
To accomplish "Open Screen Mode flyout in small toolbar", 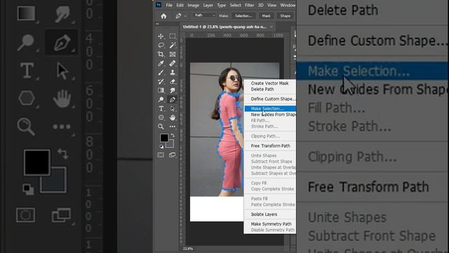I will (173, 155).
